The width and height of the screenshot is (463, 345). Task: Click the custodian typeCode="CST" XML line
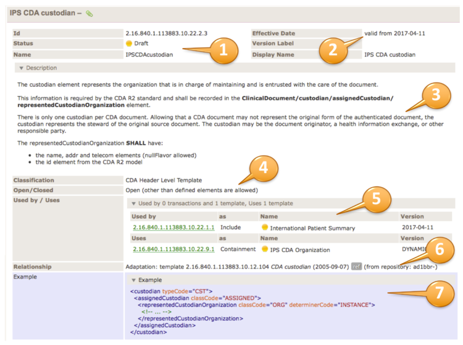tap(171, 291)
